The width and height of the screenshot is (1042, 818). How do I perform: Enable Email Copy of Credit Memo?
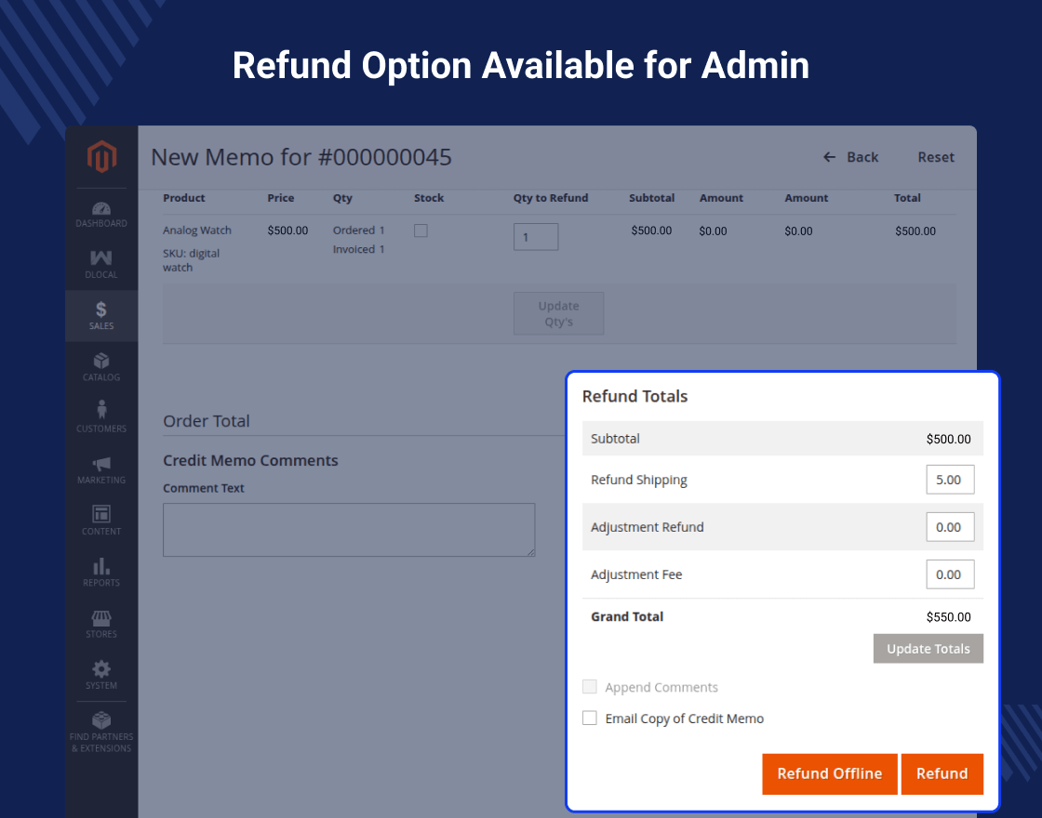point(590,719)
